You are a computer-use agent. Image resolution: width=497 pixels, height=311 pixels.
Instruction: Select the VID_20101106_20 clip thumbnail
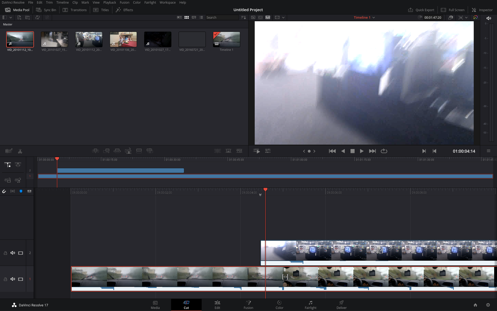pos(123,39)
